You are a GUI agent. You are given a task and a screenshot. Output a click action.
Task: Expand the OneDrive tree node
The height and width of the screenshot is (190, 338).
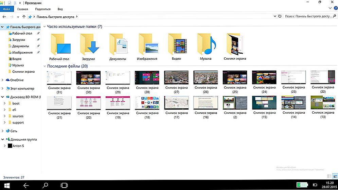click(x=2, y=80)
